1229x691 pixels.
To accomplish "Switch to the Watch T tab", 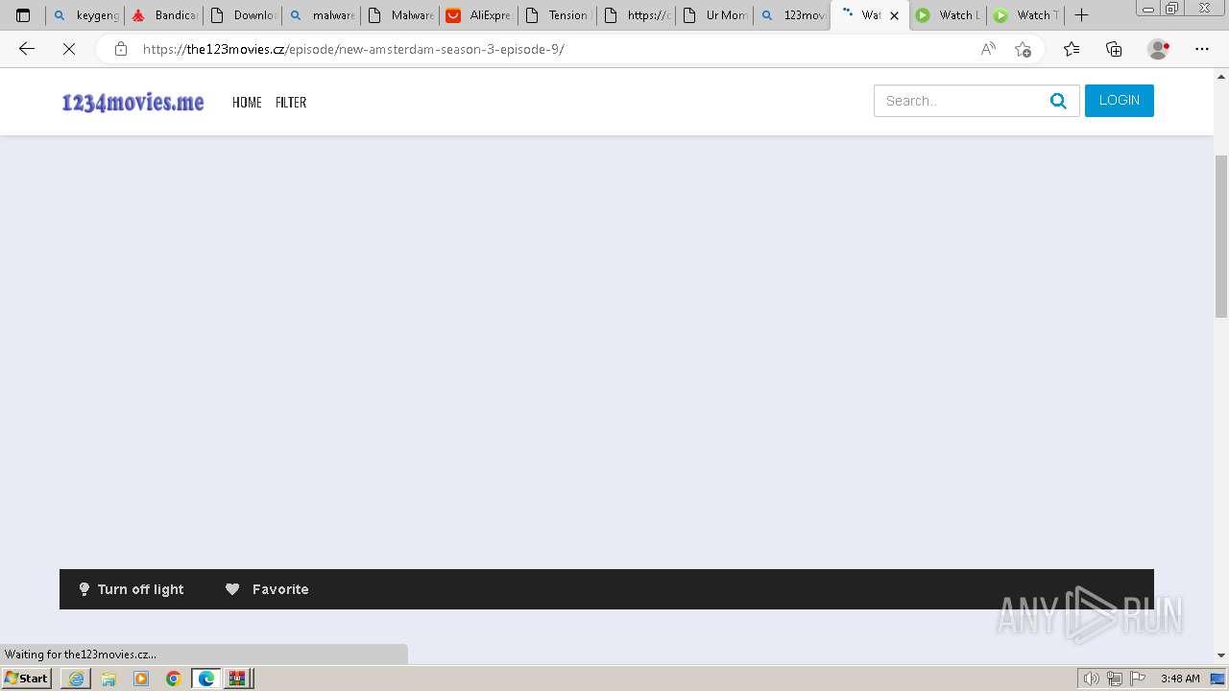I will click(x=1026, y=15).
